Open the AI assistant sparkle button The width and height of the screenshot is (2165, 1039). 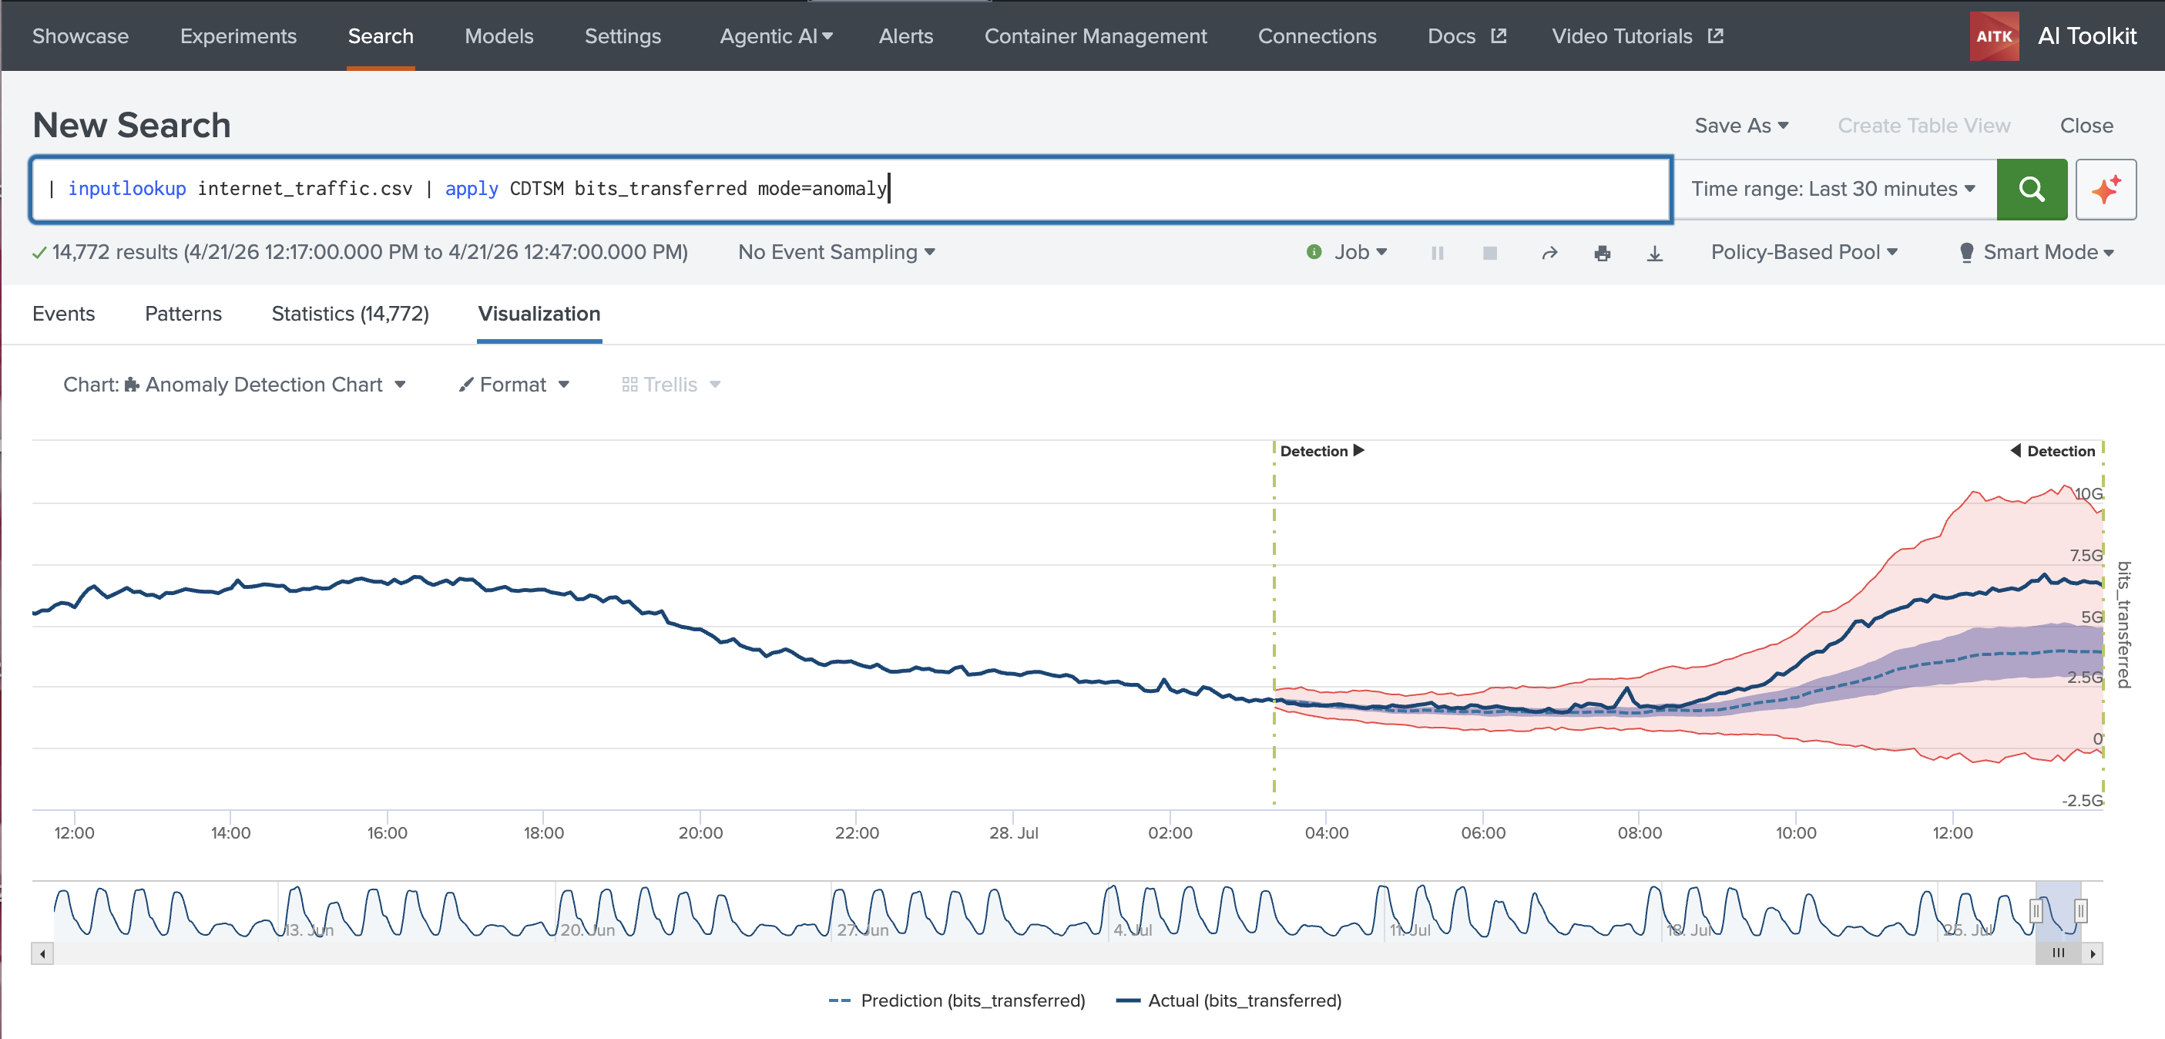2106,189
